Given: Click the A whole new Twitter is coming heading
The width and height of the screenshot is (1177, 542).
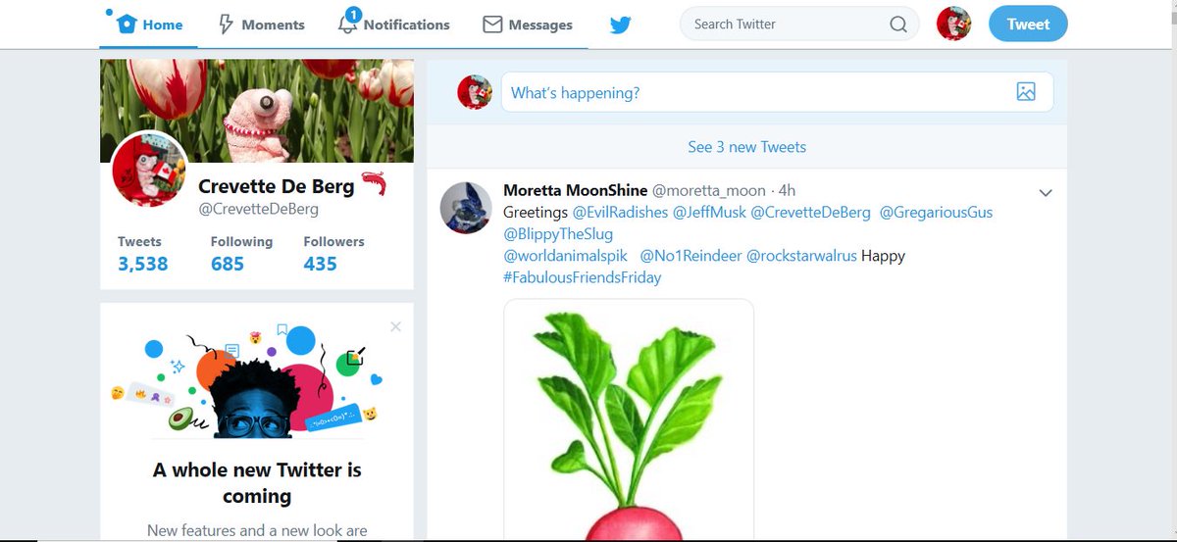Looking at the screenshot, I should tap(257, 483).
